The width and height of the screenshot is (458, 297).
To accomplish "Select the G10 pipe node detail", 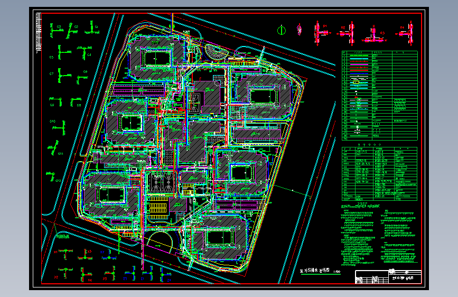I will point(59,127).
